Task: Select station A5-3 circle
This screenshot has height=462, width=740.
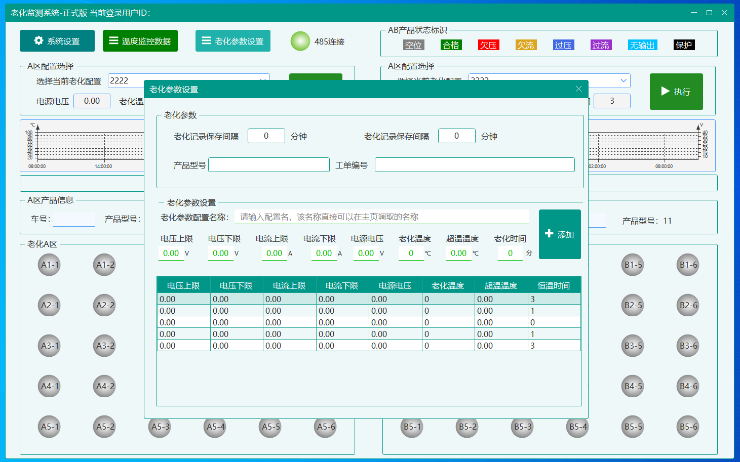Action: tap(160, 428)
